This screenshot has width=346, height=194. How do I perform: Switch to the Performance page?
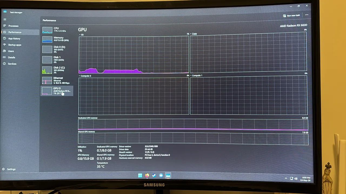coord(19,32)
